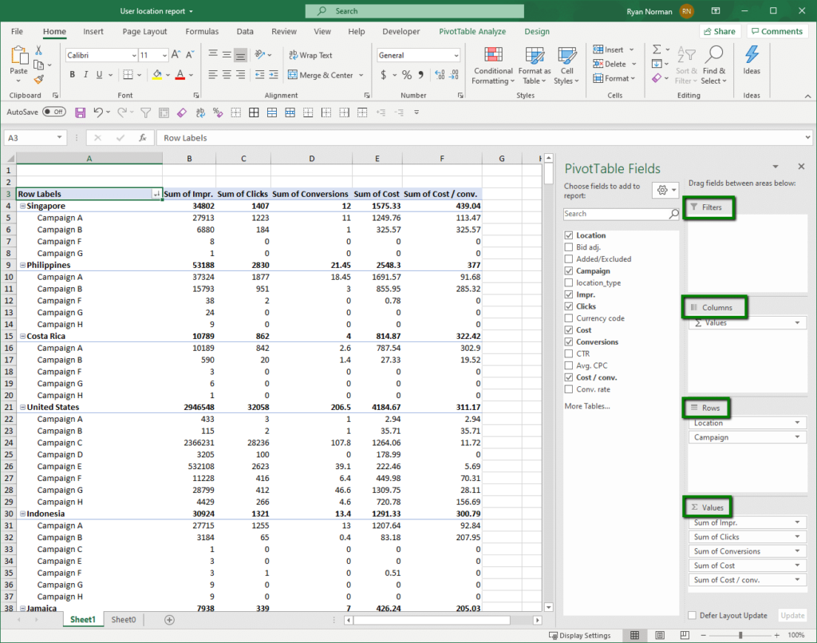817x643 pixels.
Task: Uncheck the Campaign field in PivotTable Fields
Action: click(x=570, y=270)
